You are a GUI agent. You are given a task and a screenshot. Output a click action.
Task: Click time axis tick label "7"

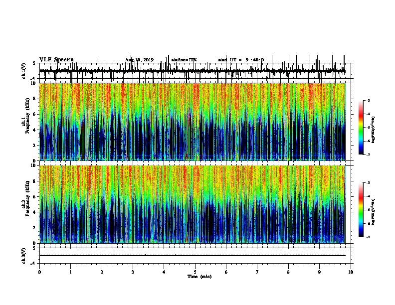click(x=257, y=272)
